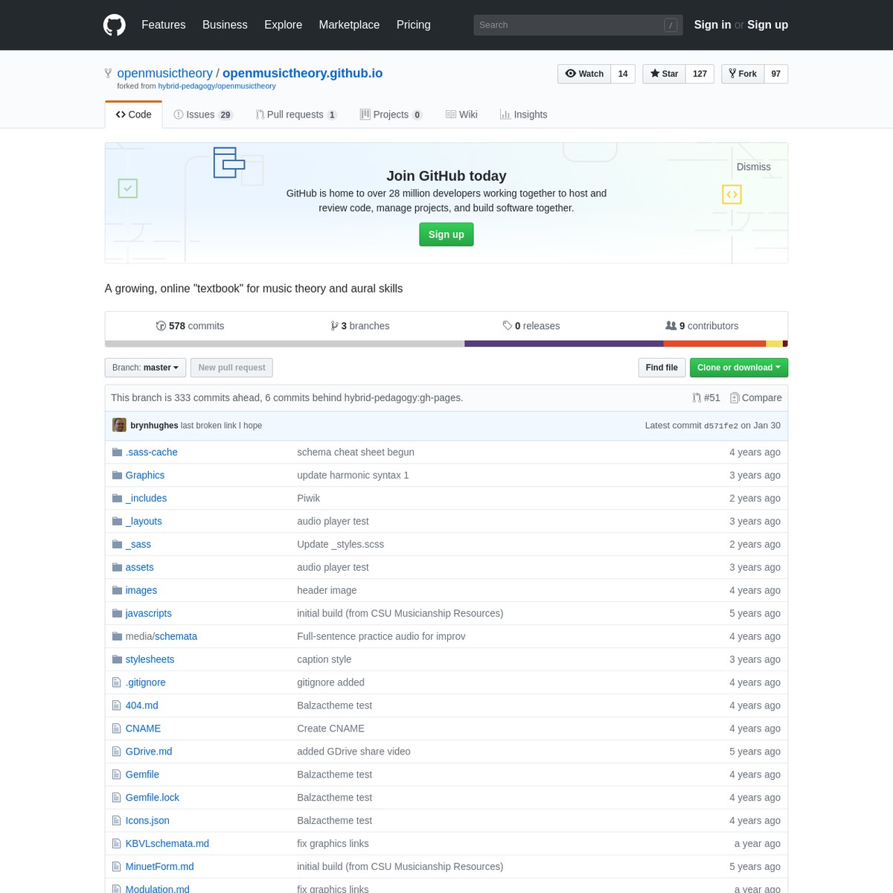
Task: Open Pricing in the top navigation
Action: point(414,25)
